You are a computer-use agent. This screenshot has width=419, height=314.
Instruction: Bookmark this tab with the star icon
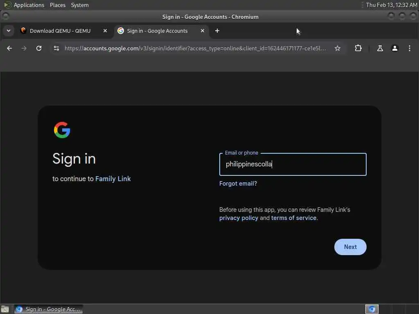pyautogui.click(x=338, y=48)
